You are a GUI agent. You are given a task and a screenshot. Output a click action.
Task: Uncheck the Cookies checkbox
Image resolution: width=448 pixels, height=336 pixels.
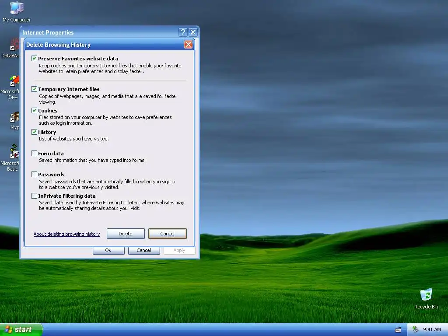[x=34, y=110]
